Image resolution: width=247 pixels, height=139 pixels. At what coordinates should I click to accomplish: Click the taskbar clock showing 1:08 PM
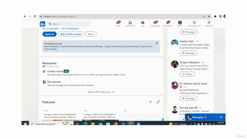click(x=220, y=123)
